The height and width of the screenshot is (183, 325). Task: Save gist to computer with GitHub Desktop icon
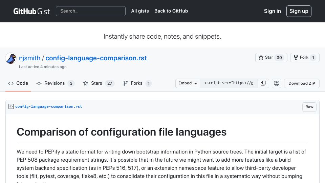(277, 83)
